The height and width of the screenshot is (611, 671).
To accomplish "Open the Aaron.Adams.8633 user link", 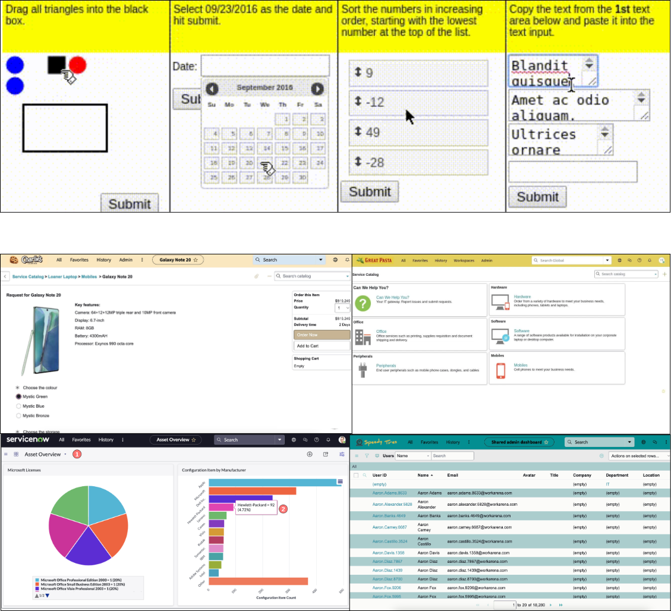I will [389, 493].
